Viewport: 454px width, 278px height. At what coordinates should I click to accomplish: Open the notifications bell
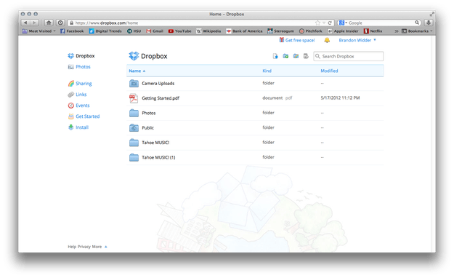pos(327,40)
